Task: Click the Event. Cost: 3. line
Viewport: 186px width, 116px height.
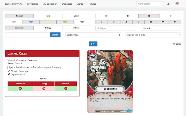Action: point(15,64)
